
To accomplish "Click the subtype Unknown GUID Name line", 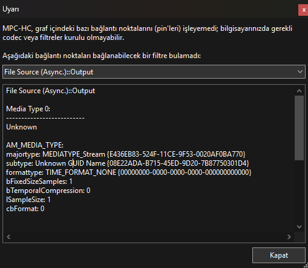I will tap(128, 163).
